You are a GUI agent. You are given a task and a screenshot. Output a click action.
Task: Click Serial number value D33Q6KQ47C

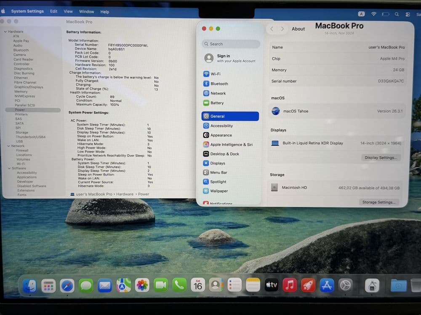(391, 81)
